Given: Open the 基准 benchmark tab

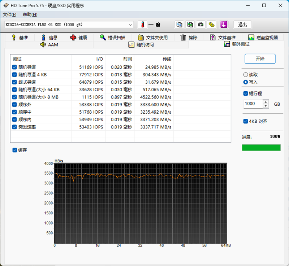Looking at the screenshot, I should tap(20, 38).
